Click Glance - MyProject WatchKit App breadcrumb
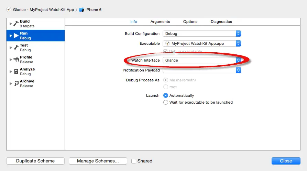 pyautogui.click(x=43, y=10)
